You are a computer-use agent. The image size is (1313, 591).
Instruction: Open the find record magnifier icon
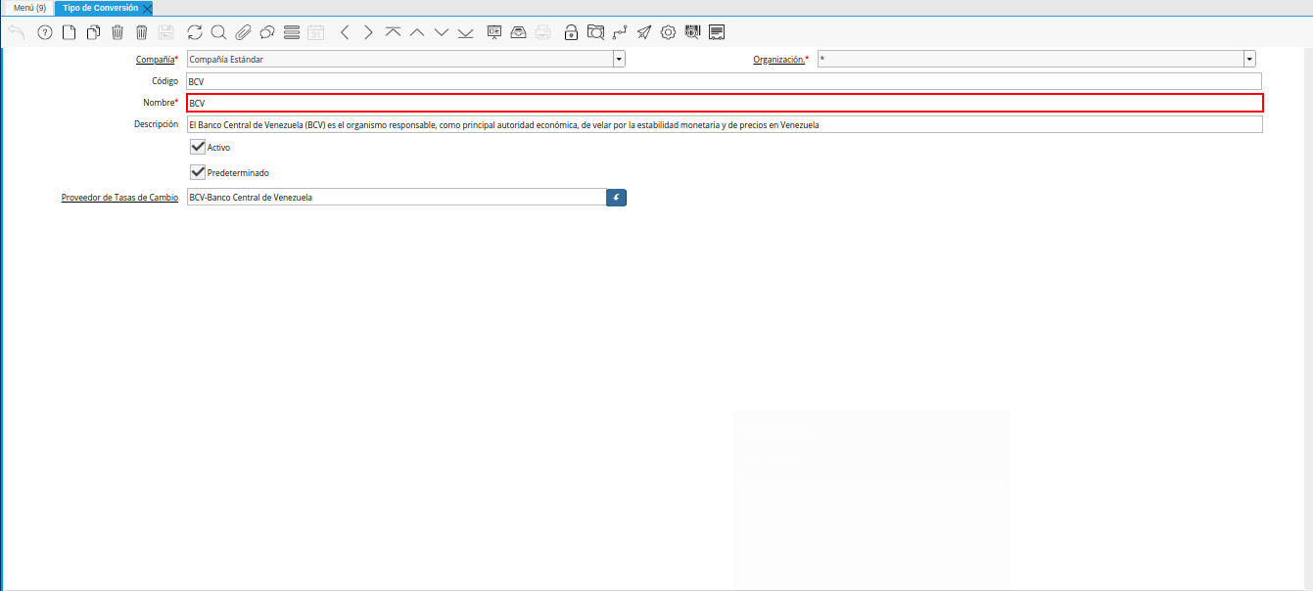tap(218, 32)
